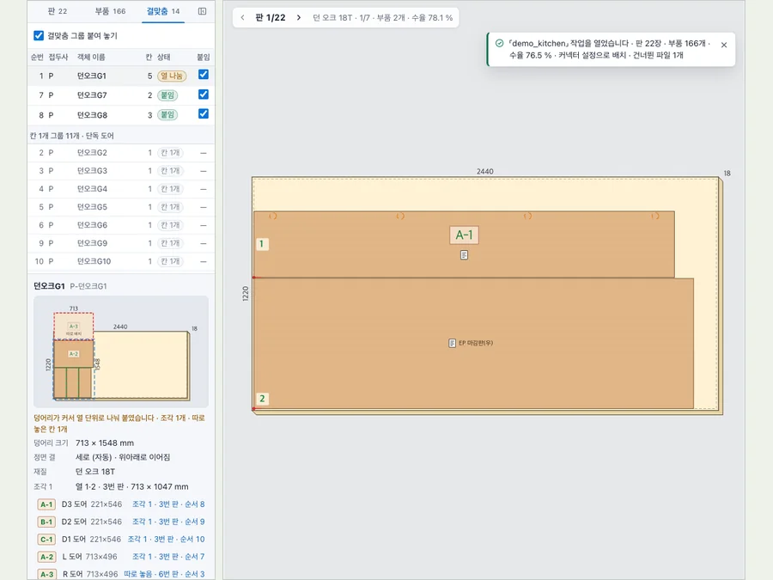773x580 pixels.
Task: Select the 던오크G4 row
Action: point(121,189)
